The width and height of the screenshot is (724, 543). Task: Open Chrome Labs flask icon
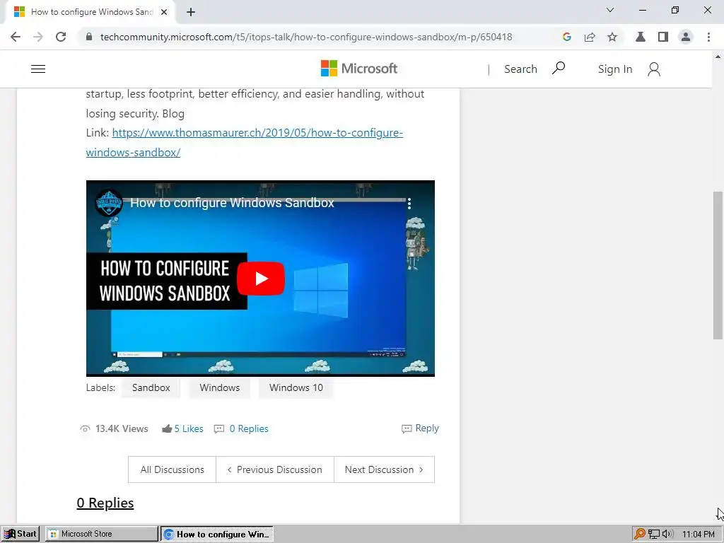(641, 37)
